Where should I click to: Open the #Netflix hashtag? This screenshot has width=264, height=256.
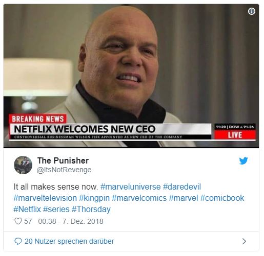(x=27, y=209)
